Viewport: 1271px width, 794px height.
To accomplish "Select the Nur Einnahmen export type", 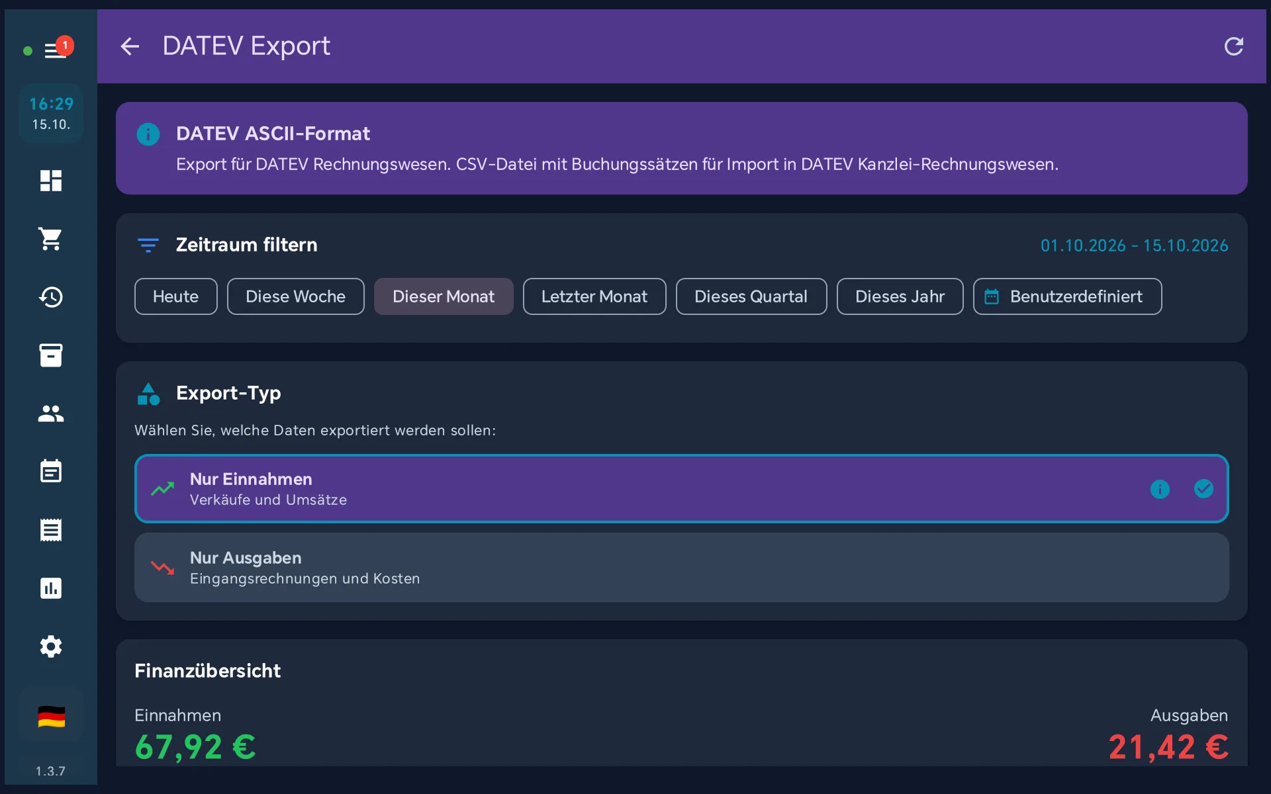I will [x=681, y=489].
